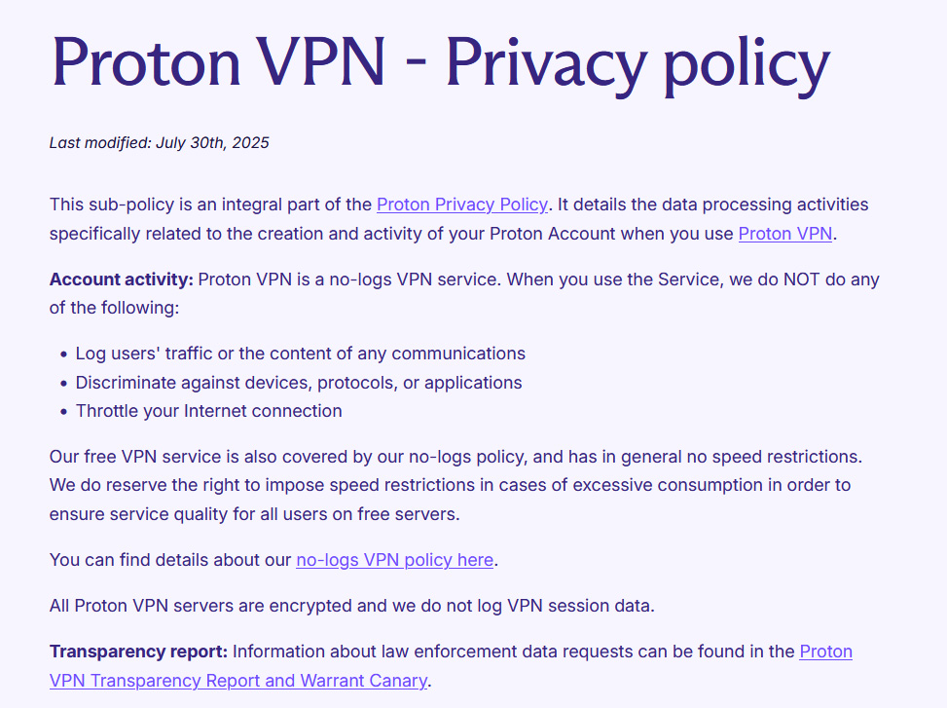Click the text "You can find details about our"

(170, 560)
